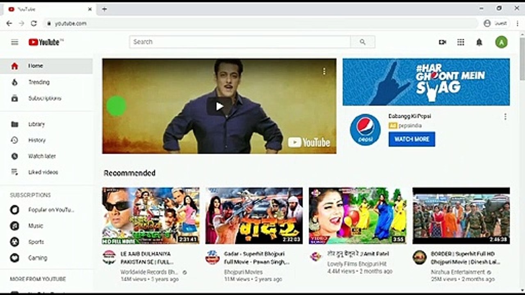Open the featured video options menu
Viewport: 525px width, 295px height.
coord(324,71)
